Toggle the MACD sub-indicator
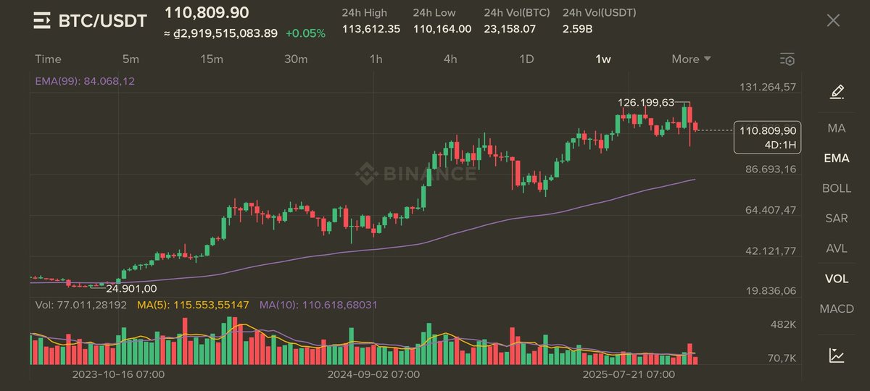 click(x=837, y=308)
